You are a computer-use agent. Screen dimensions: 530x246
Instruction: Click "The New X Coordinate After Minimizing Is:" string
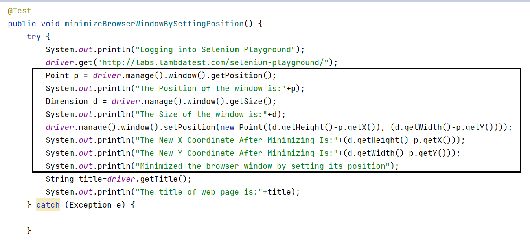tap(237, 140)
